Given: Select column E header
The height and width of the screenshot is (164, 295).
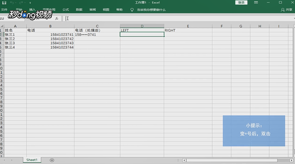Looking at the screenshot, I should point(188,26).
